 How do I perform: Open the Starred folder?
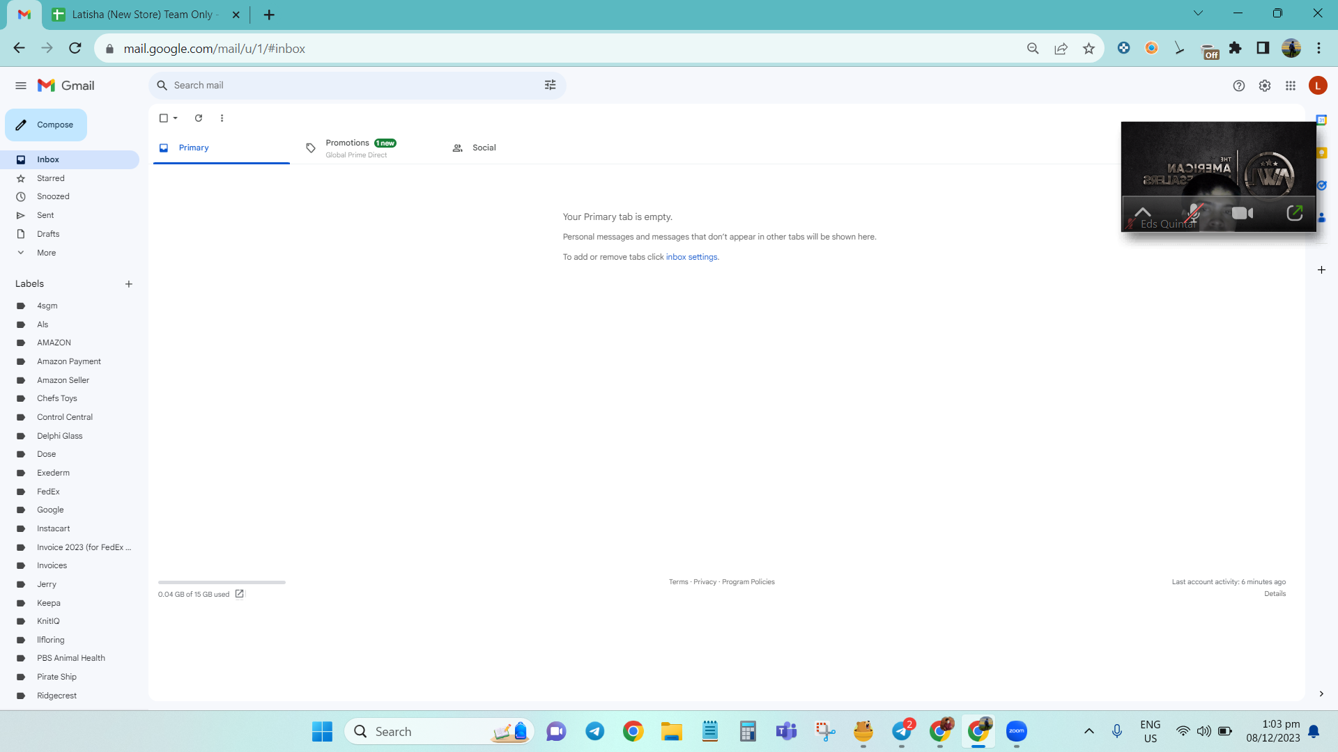click(70, 178)
